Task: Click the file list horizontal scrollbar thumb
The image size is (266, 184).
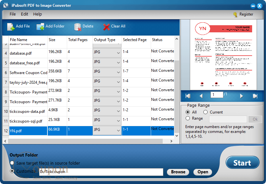Action: [85, 141]
